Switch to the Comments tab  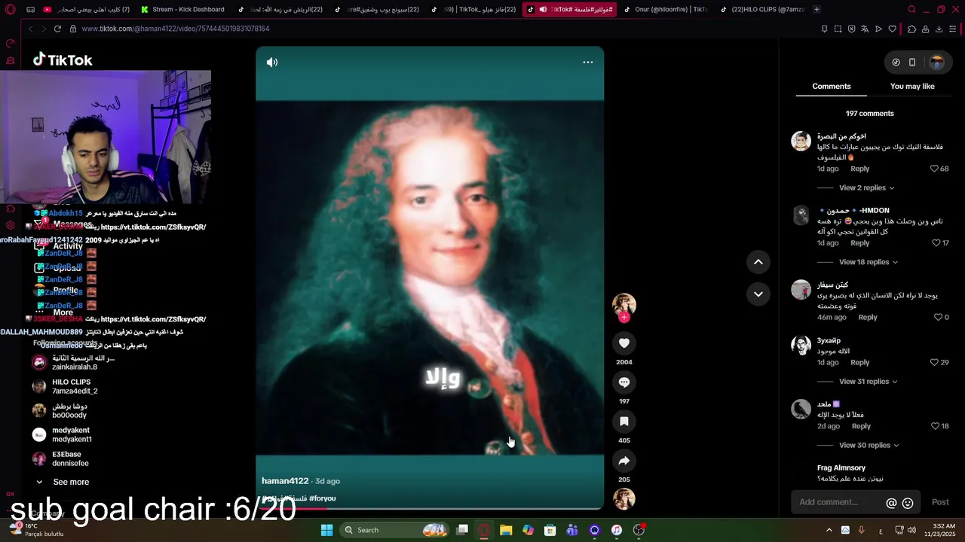(831, 87)
